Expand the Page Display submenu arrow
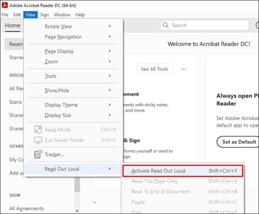Image resolution: width=259 pixels, height=214 pixels. point(110,51)
